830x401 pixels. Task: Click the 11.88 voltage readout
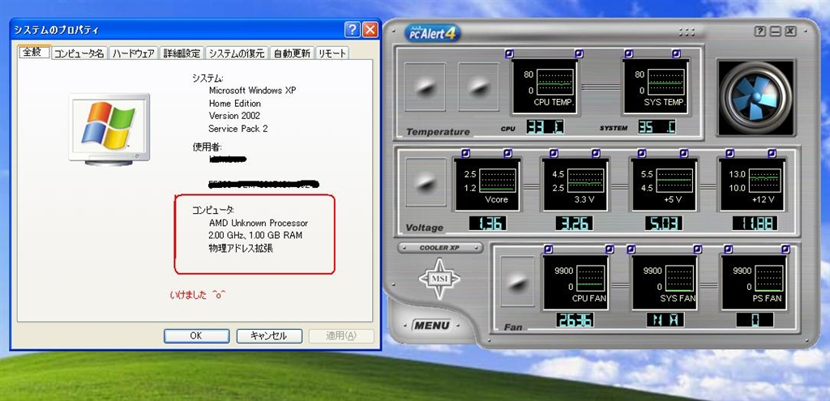click(x=755, y=224)
